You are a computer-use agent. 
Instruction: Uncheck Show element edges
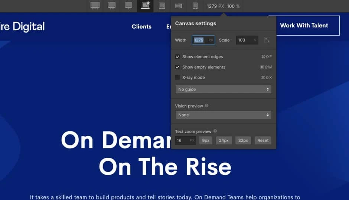point(177,57)
